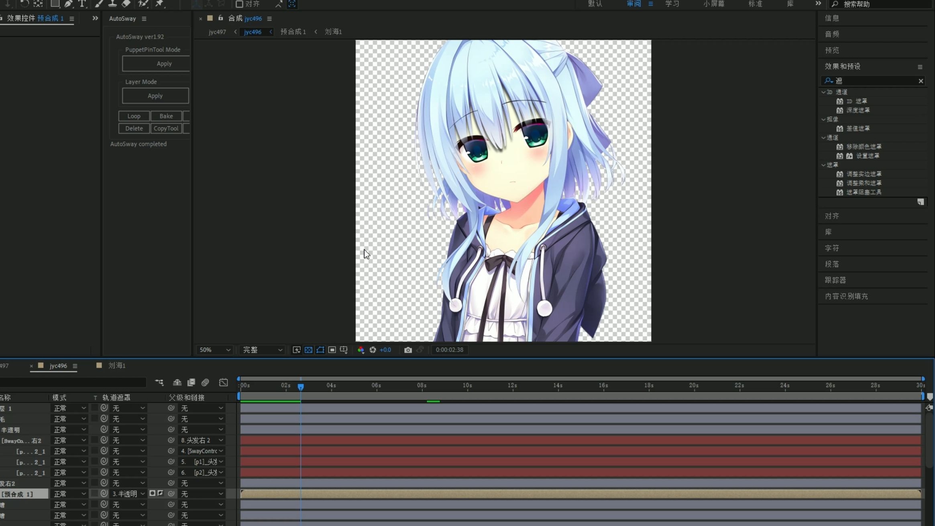Open blending mode dropdown for 层 1
This screenshot has width=935, height=526.
pos(69,408)
